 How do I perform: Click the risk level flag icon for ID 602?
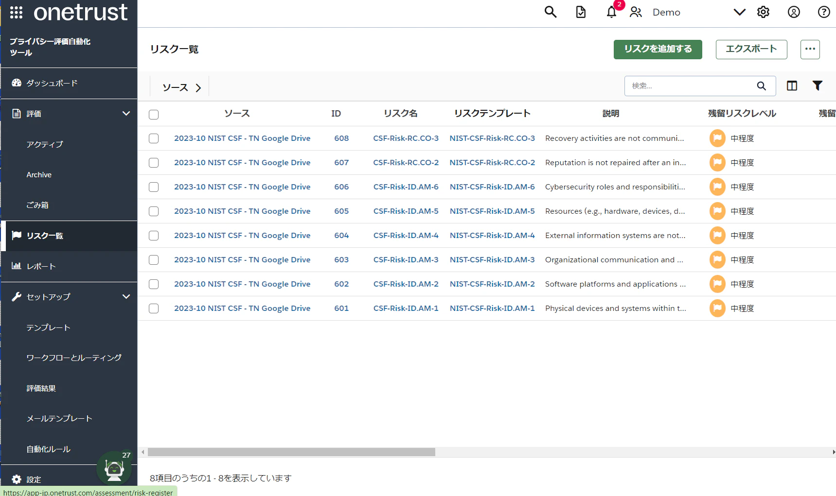pyautogui.click(x=717, y=284)
